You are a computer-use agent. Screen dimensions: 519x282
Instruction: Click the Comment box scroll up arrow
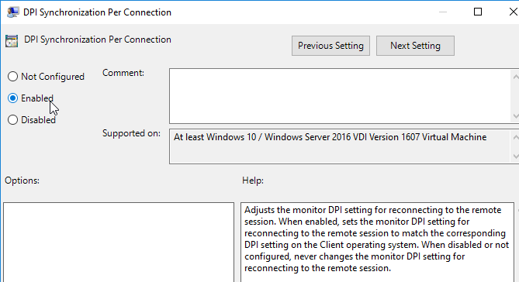(x=515, y=77)
